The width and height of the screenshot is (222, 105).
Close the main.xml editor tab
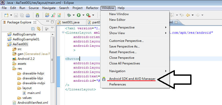coord(176,22)
